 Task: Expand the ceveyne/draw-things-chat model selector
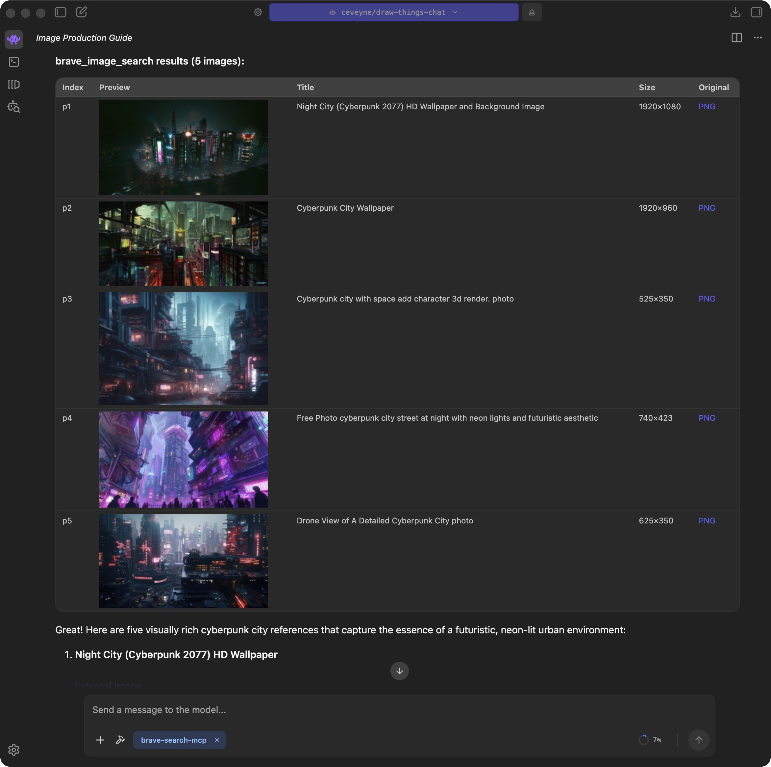393,13
